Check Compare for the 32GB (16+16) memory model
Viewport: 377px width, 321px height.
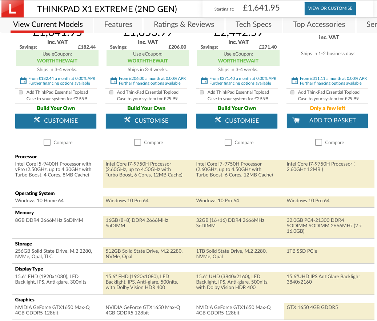(228, 142)
